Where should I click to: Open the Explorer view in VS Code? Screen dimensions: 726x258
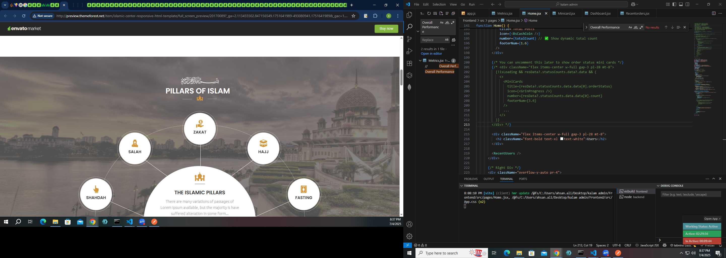coord(409,15)
